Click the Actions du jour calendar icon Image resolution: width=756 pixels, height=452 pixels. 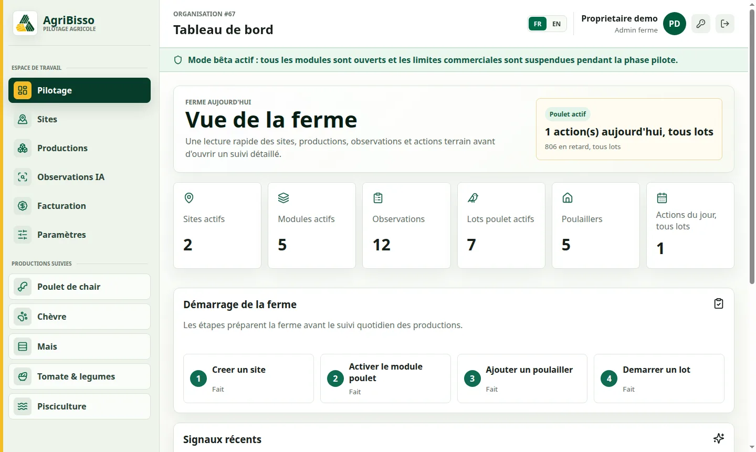661,198
